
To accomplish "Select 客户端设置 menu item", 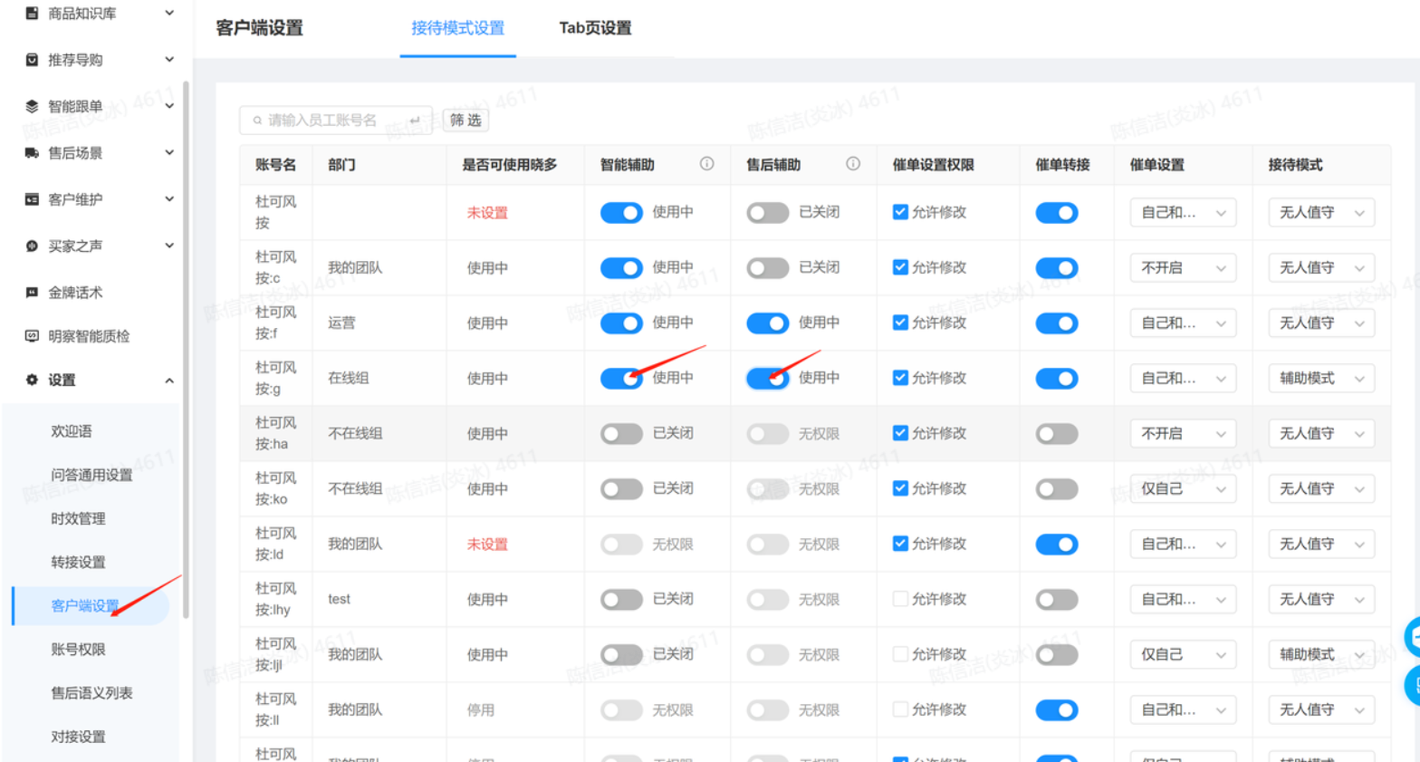I will [90, 605].
